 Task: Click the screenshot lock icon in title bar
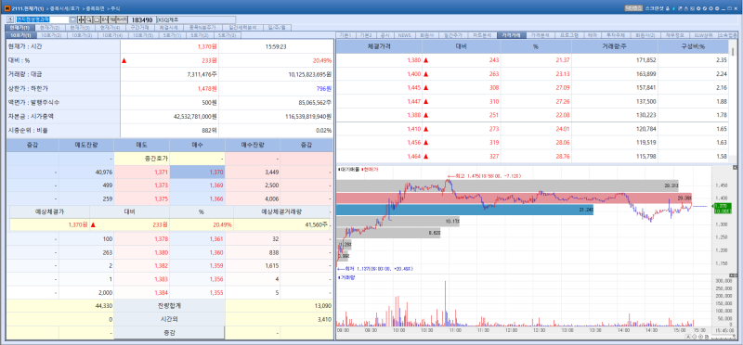coord(668,8)
